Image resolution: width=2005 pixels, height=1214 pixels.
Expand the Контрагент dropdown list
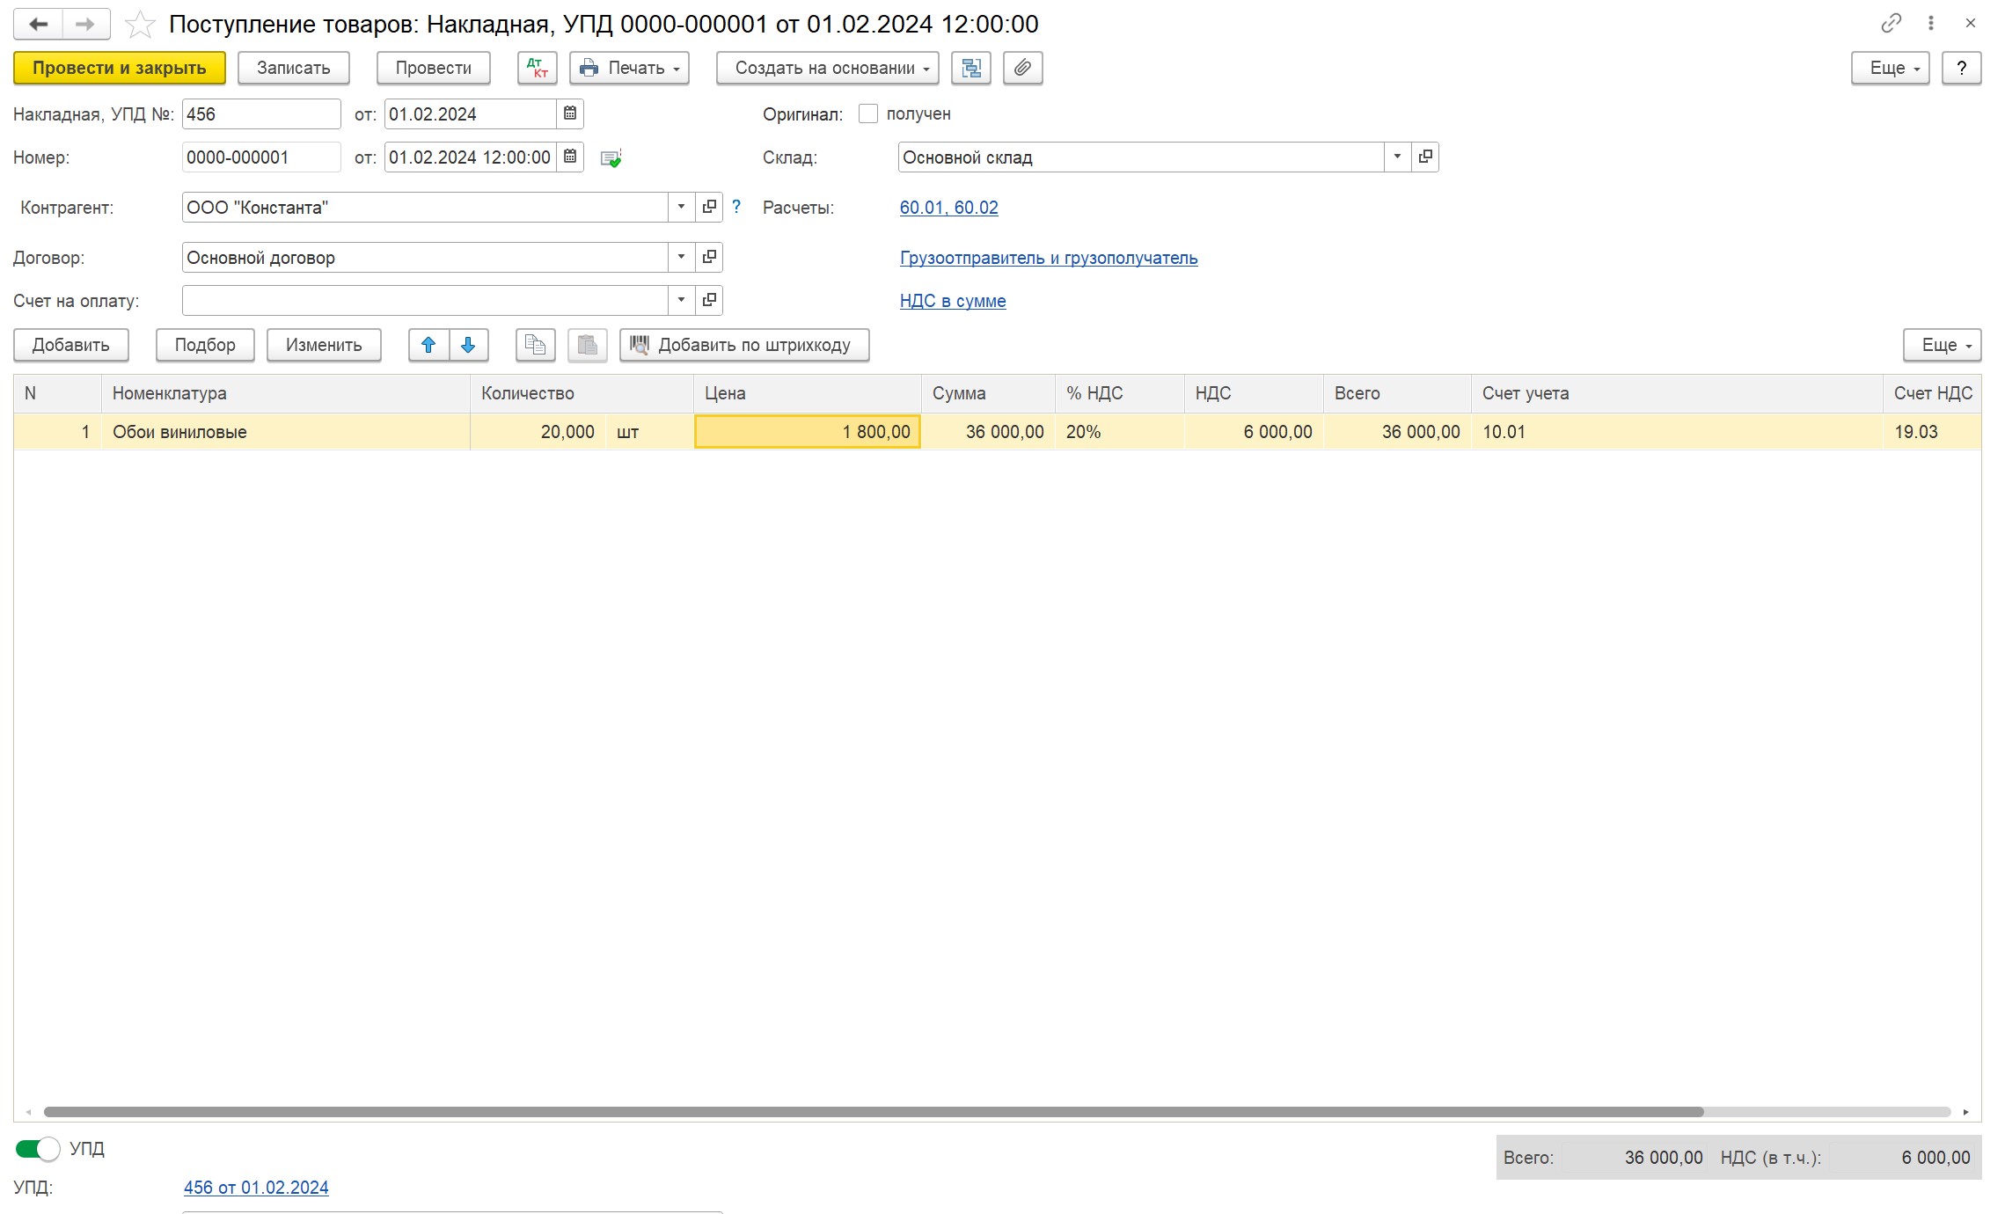click(681, 207)
